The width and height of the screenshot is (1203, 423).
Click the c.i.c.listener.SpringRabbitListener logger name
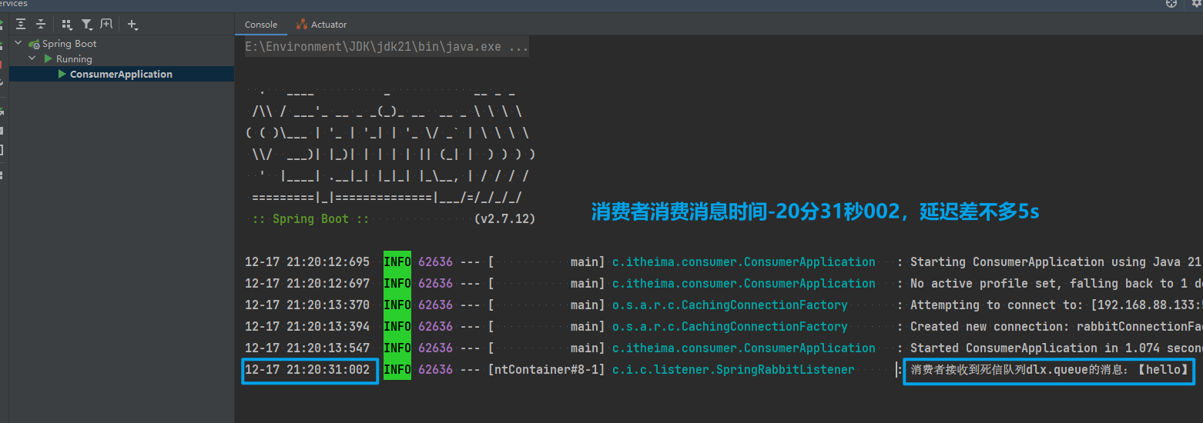[x=733, y=370]
